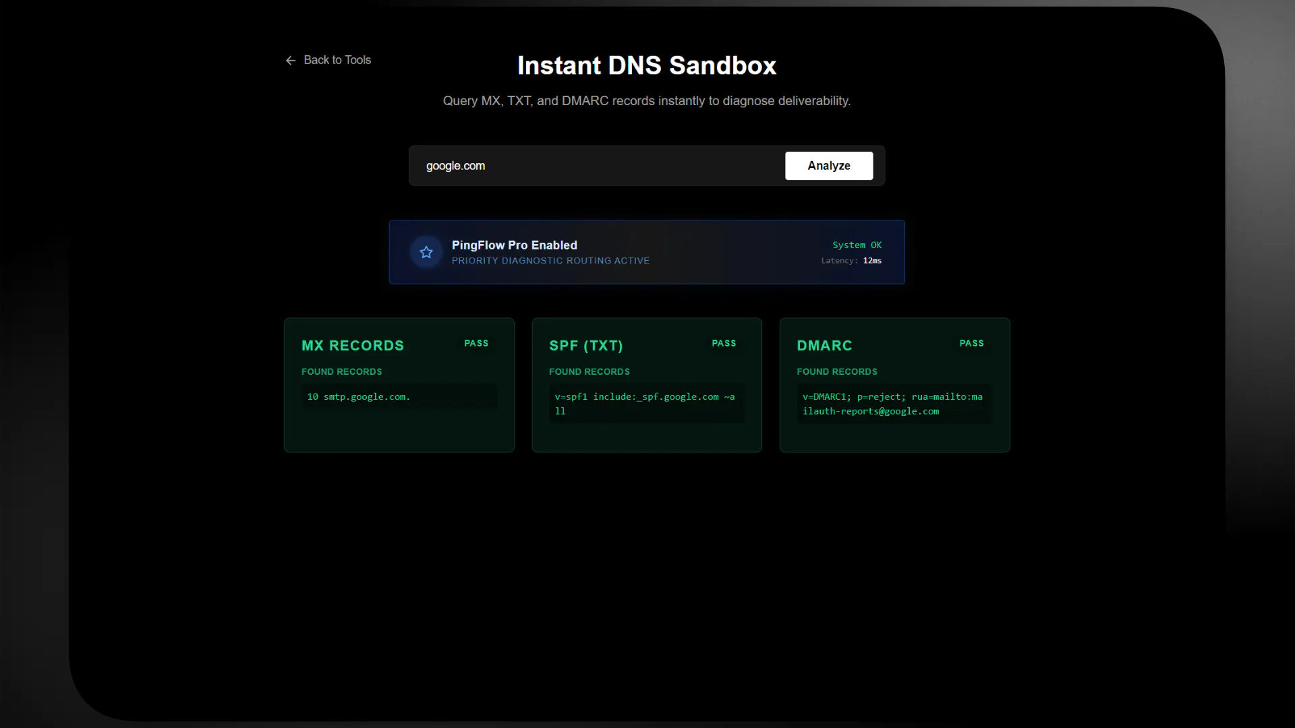Click Found Records label in MX card
This screenshot has width=1295, height=728.
(x=341, y=372)
